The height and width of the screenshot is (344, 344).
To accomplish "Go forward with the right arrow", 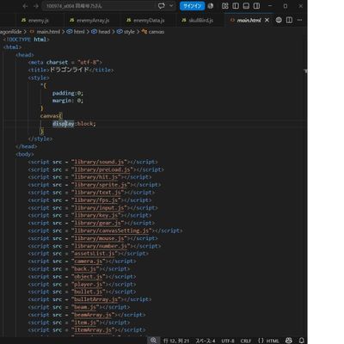I will pyautogui.click(x=36, y=6).
